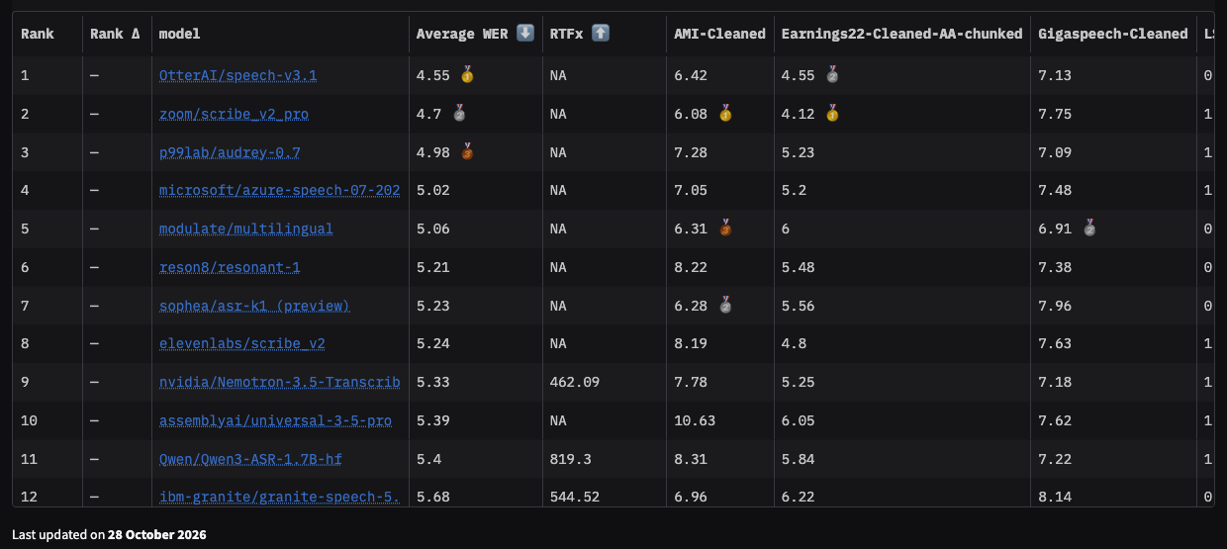This screenshot has width=1227, height=549.
Task: Click the silver medal next to Earnings22 4.55
Action: point(832,75)
